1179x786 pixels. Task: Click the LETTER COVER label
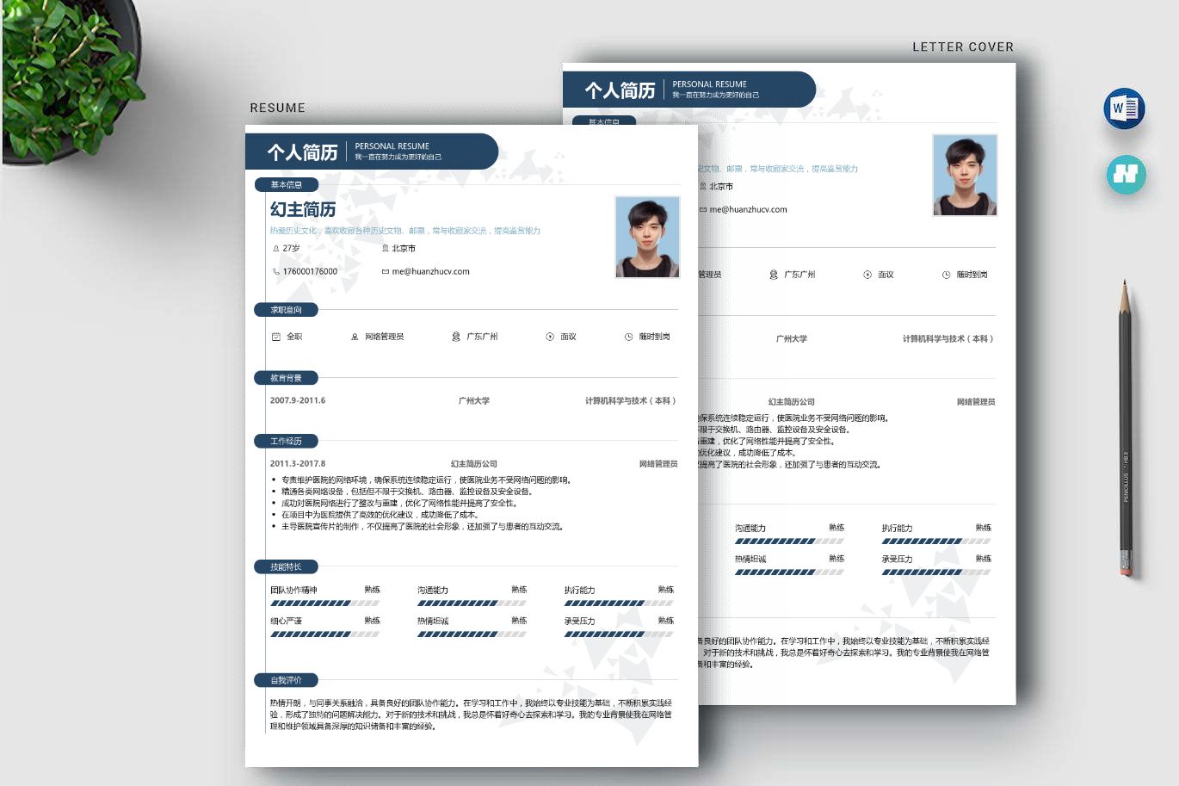click(963, 47)
